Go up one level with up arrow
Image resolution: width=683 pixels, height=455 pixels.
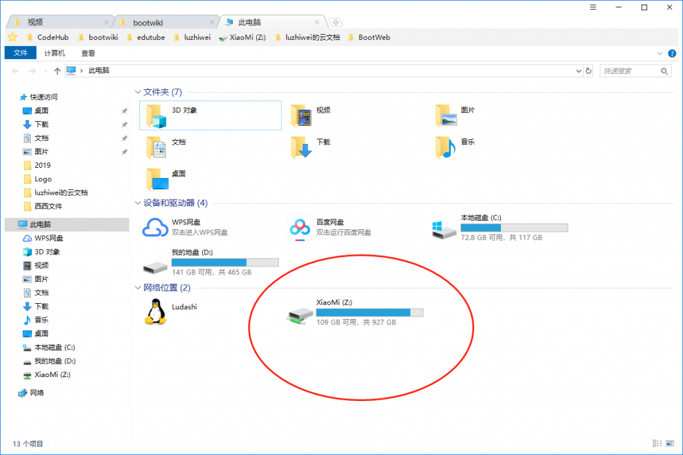[57, 71]
